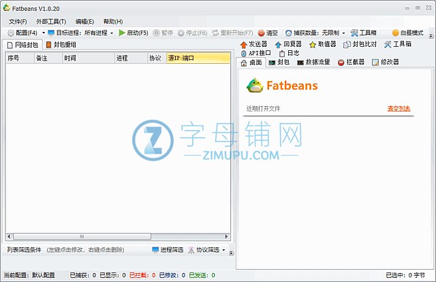Open the 取值器 value extractor tool
This screenshot has width=436, height=282.
(322, 44)
